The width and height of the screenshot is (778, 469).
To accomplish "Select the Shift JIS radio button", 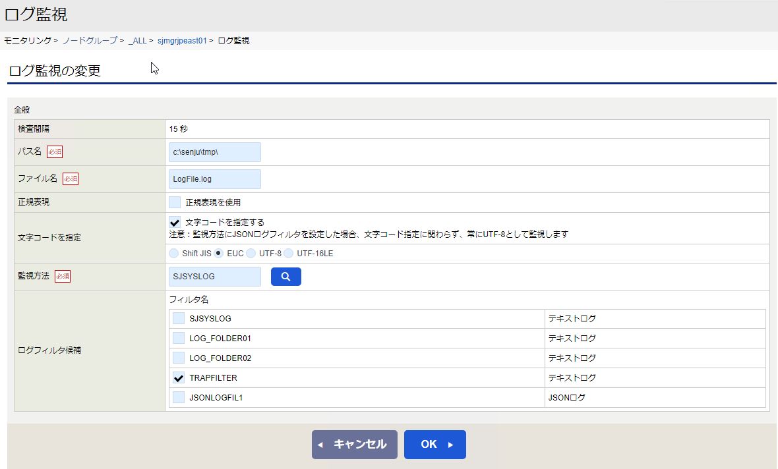I will (x=173, y=254).
